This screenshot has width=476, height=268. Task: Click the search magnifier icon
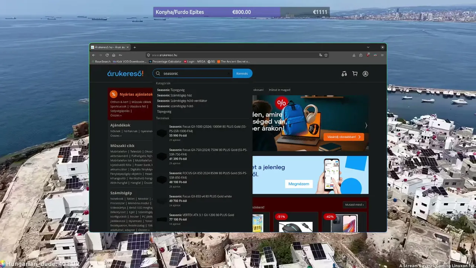158,74
